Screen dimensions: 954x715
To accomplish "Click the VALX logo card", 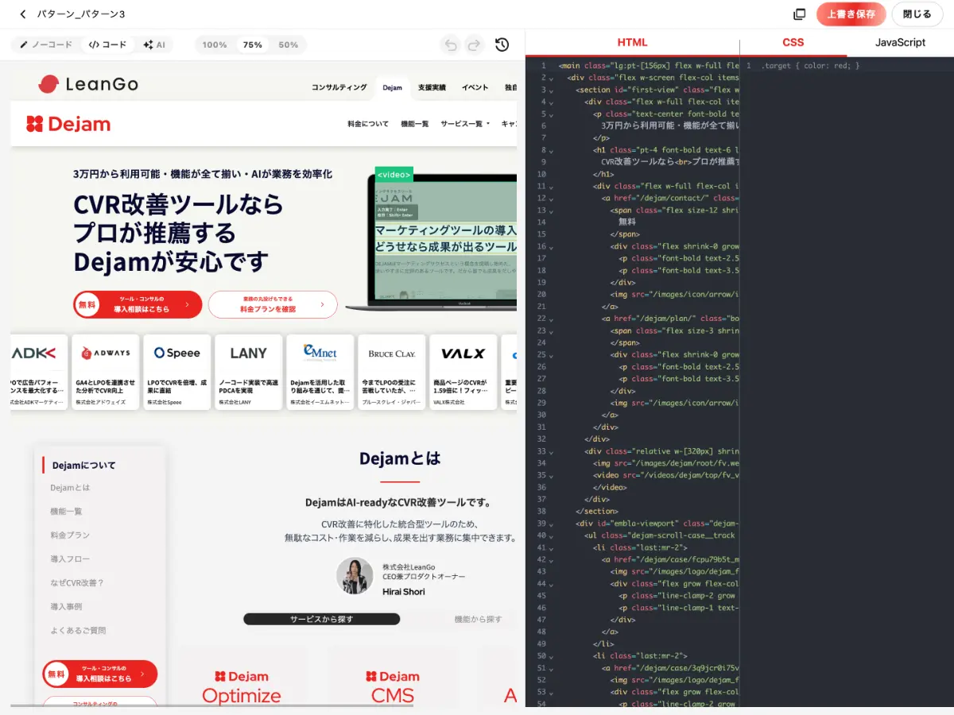I will (x=463, y=372).
